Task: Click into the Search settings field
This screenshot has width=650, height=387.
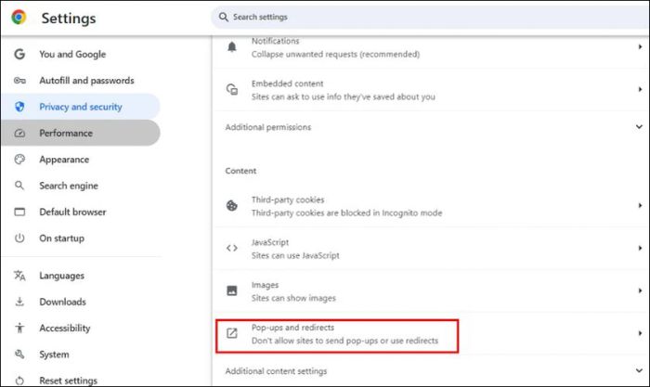Action: [x=430, y=17]
